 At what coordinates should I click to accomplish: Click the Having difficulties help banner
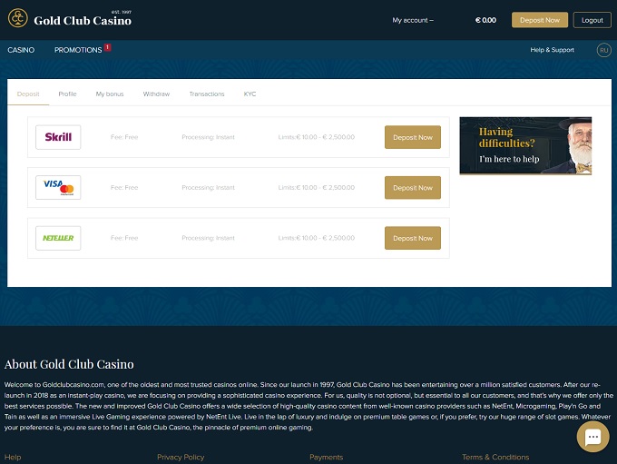524,145
